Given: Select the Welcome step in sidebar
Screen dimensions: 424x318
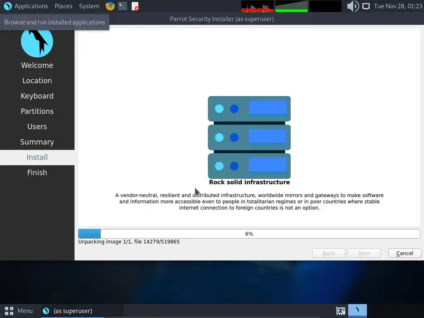Looking at the screenshot, I should pyautogui.click(x=37, y=65).
